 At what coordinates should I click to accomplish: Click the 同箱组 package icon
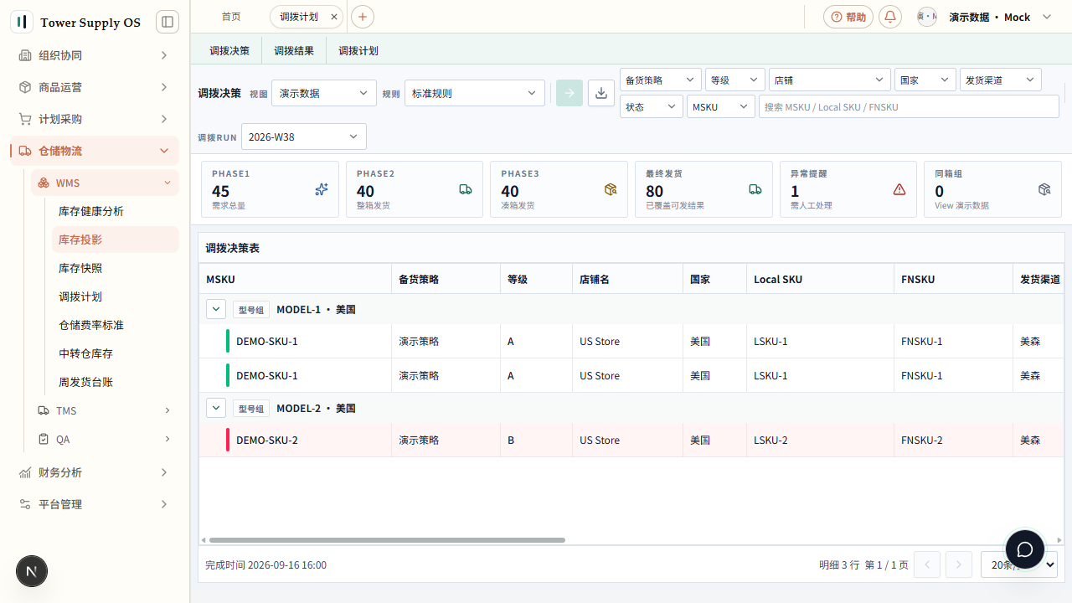click(1044, 190)
